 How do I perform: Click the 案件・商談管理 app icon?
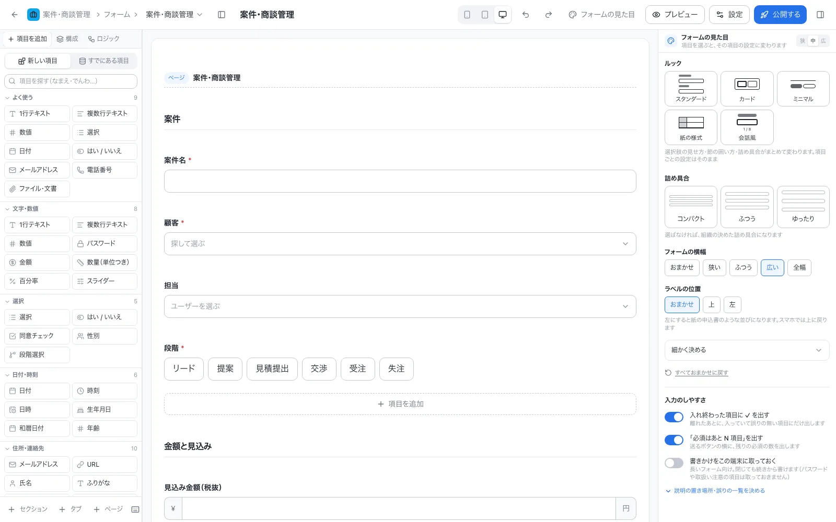tap(33, 15)
